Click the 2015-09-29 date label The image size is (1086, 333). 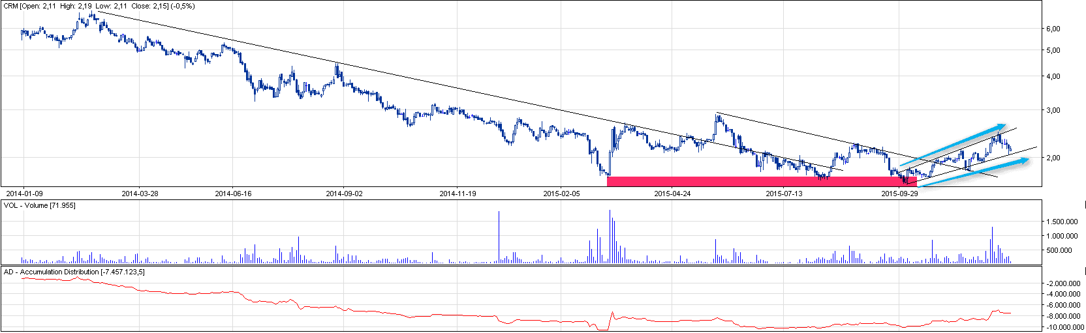pyautogui.click(x=899, y=194)
